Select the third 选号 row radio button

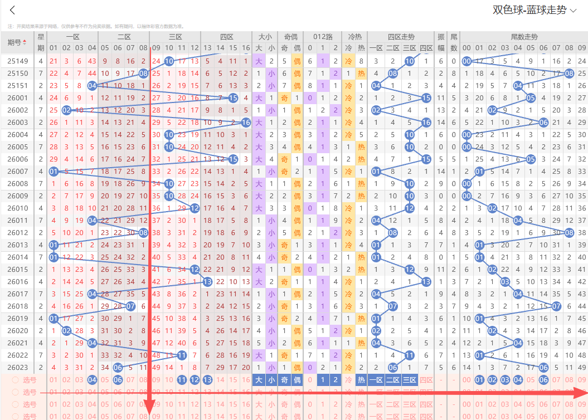tap(15, 404)
